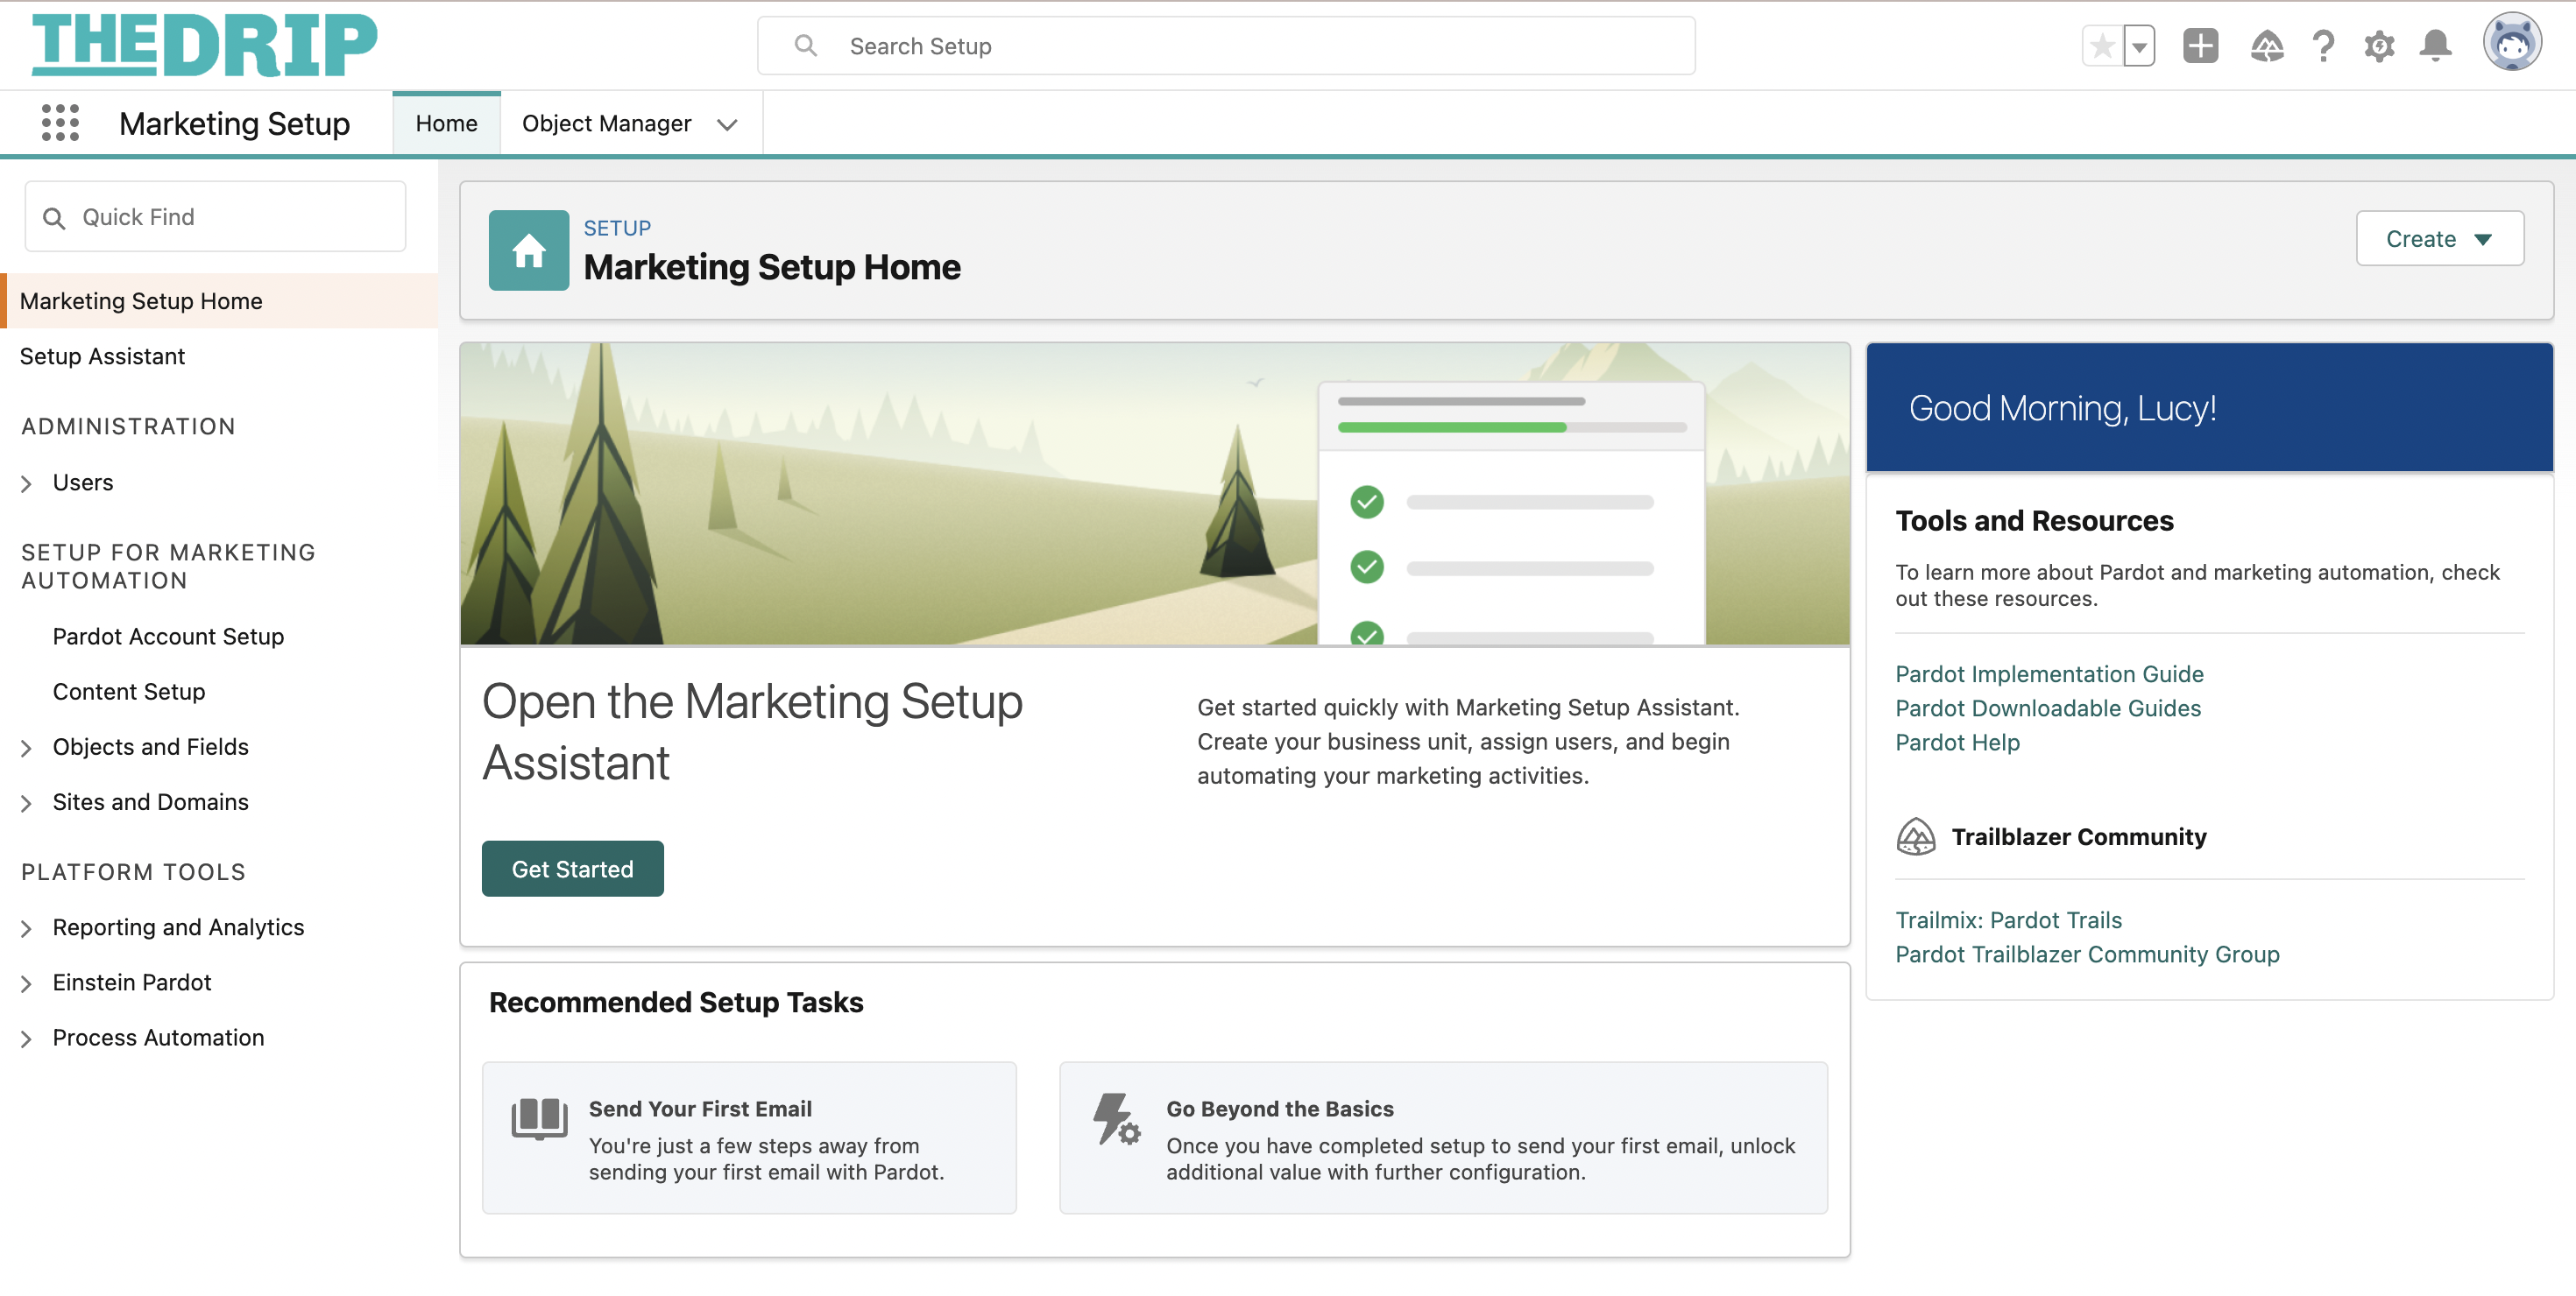This screenshot has width=2576, height=1296.
Task: Open Reporting and Analytics item
Action: [178, 927]
